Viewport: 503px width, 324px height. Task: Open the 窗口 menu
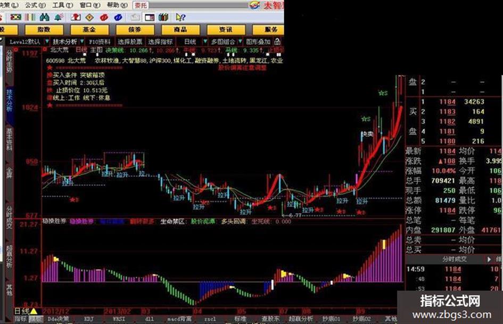coord(90,5)
